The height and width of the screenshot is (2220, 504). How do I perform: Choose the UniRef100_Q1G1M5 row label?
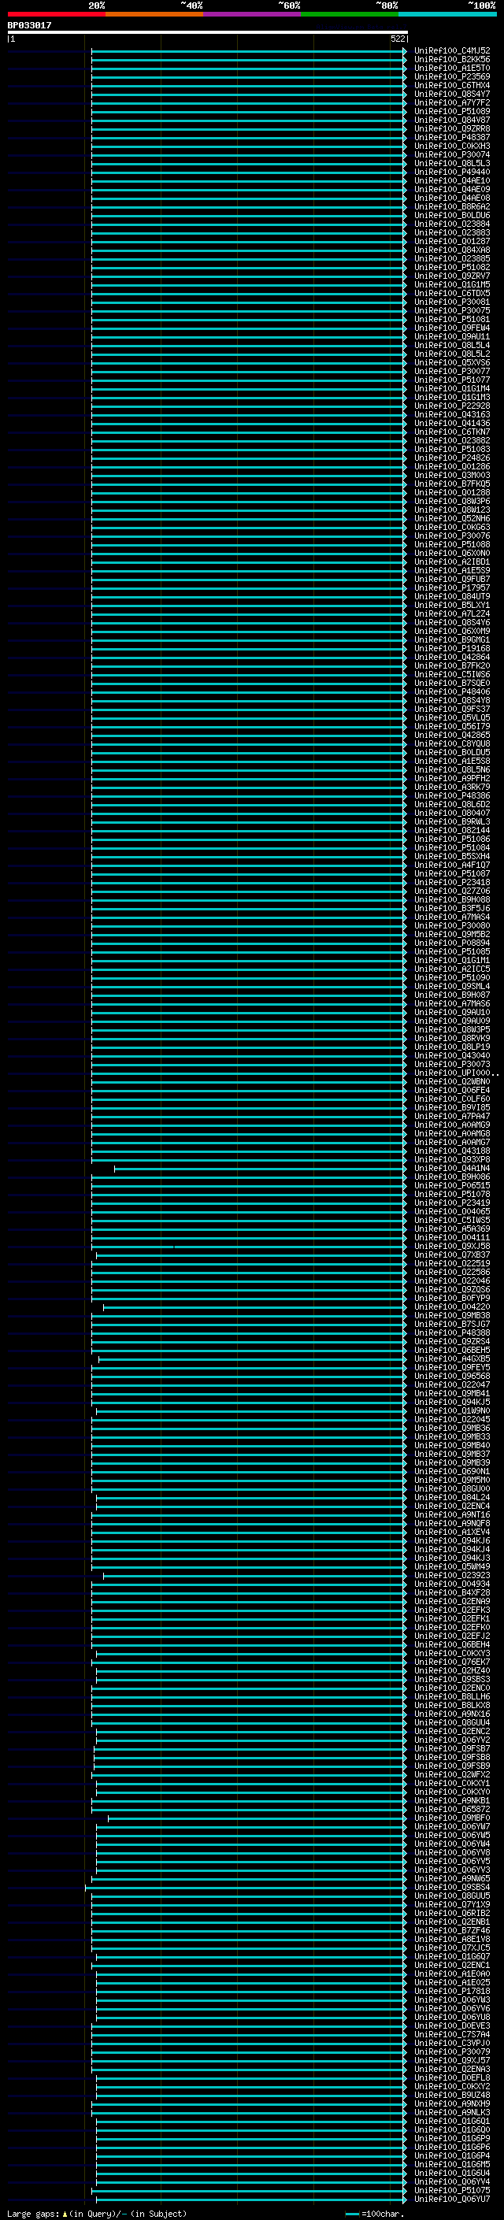coord(452,284)
